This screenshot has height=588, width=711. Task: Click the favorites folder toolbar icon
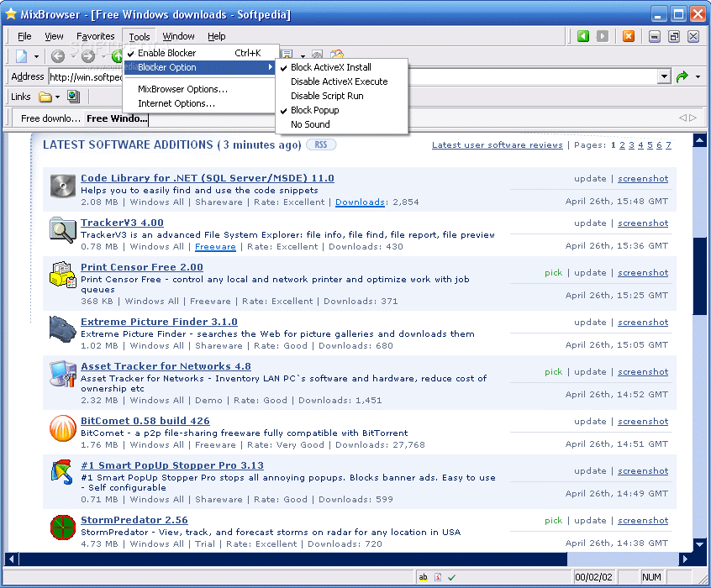click(336, 54)
